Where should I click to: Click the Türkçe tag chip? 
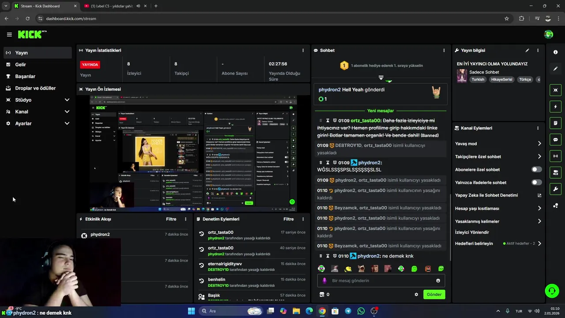click(x=525, y=79)
